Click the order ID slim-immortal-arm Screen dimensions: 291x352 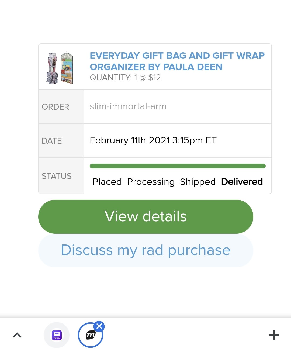[128, 106]
